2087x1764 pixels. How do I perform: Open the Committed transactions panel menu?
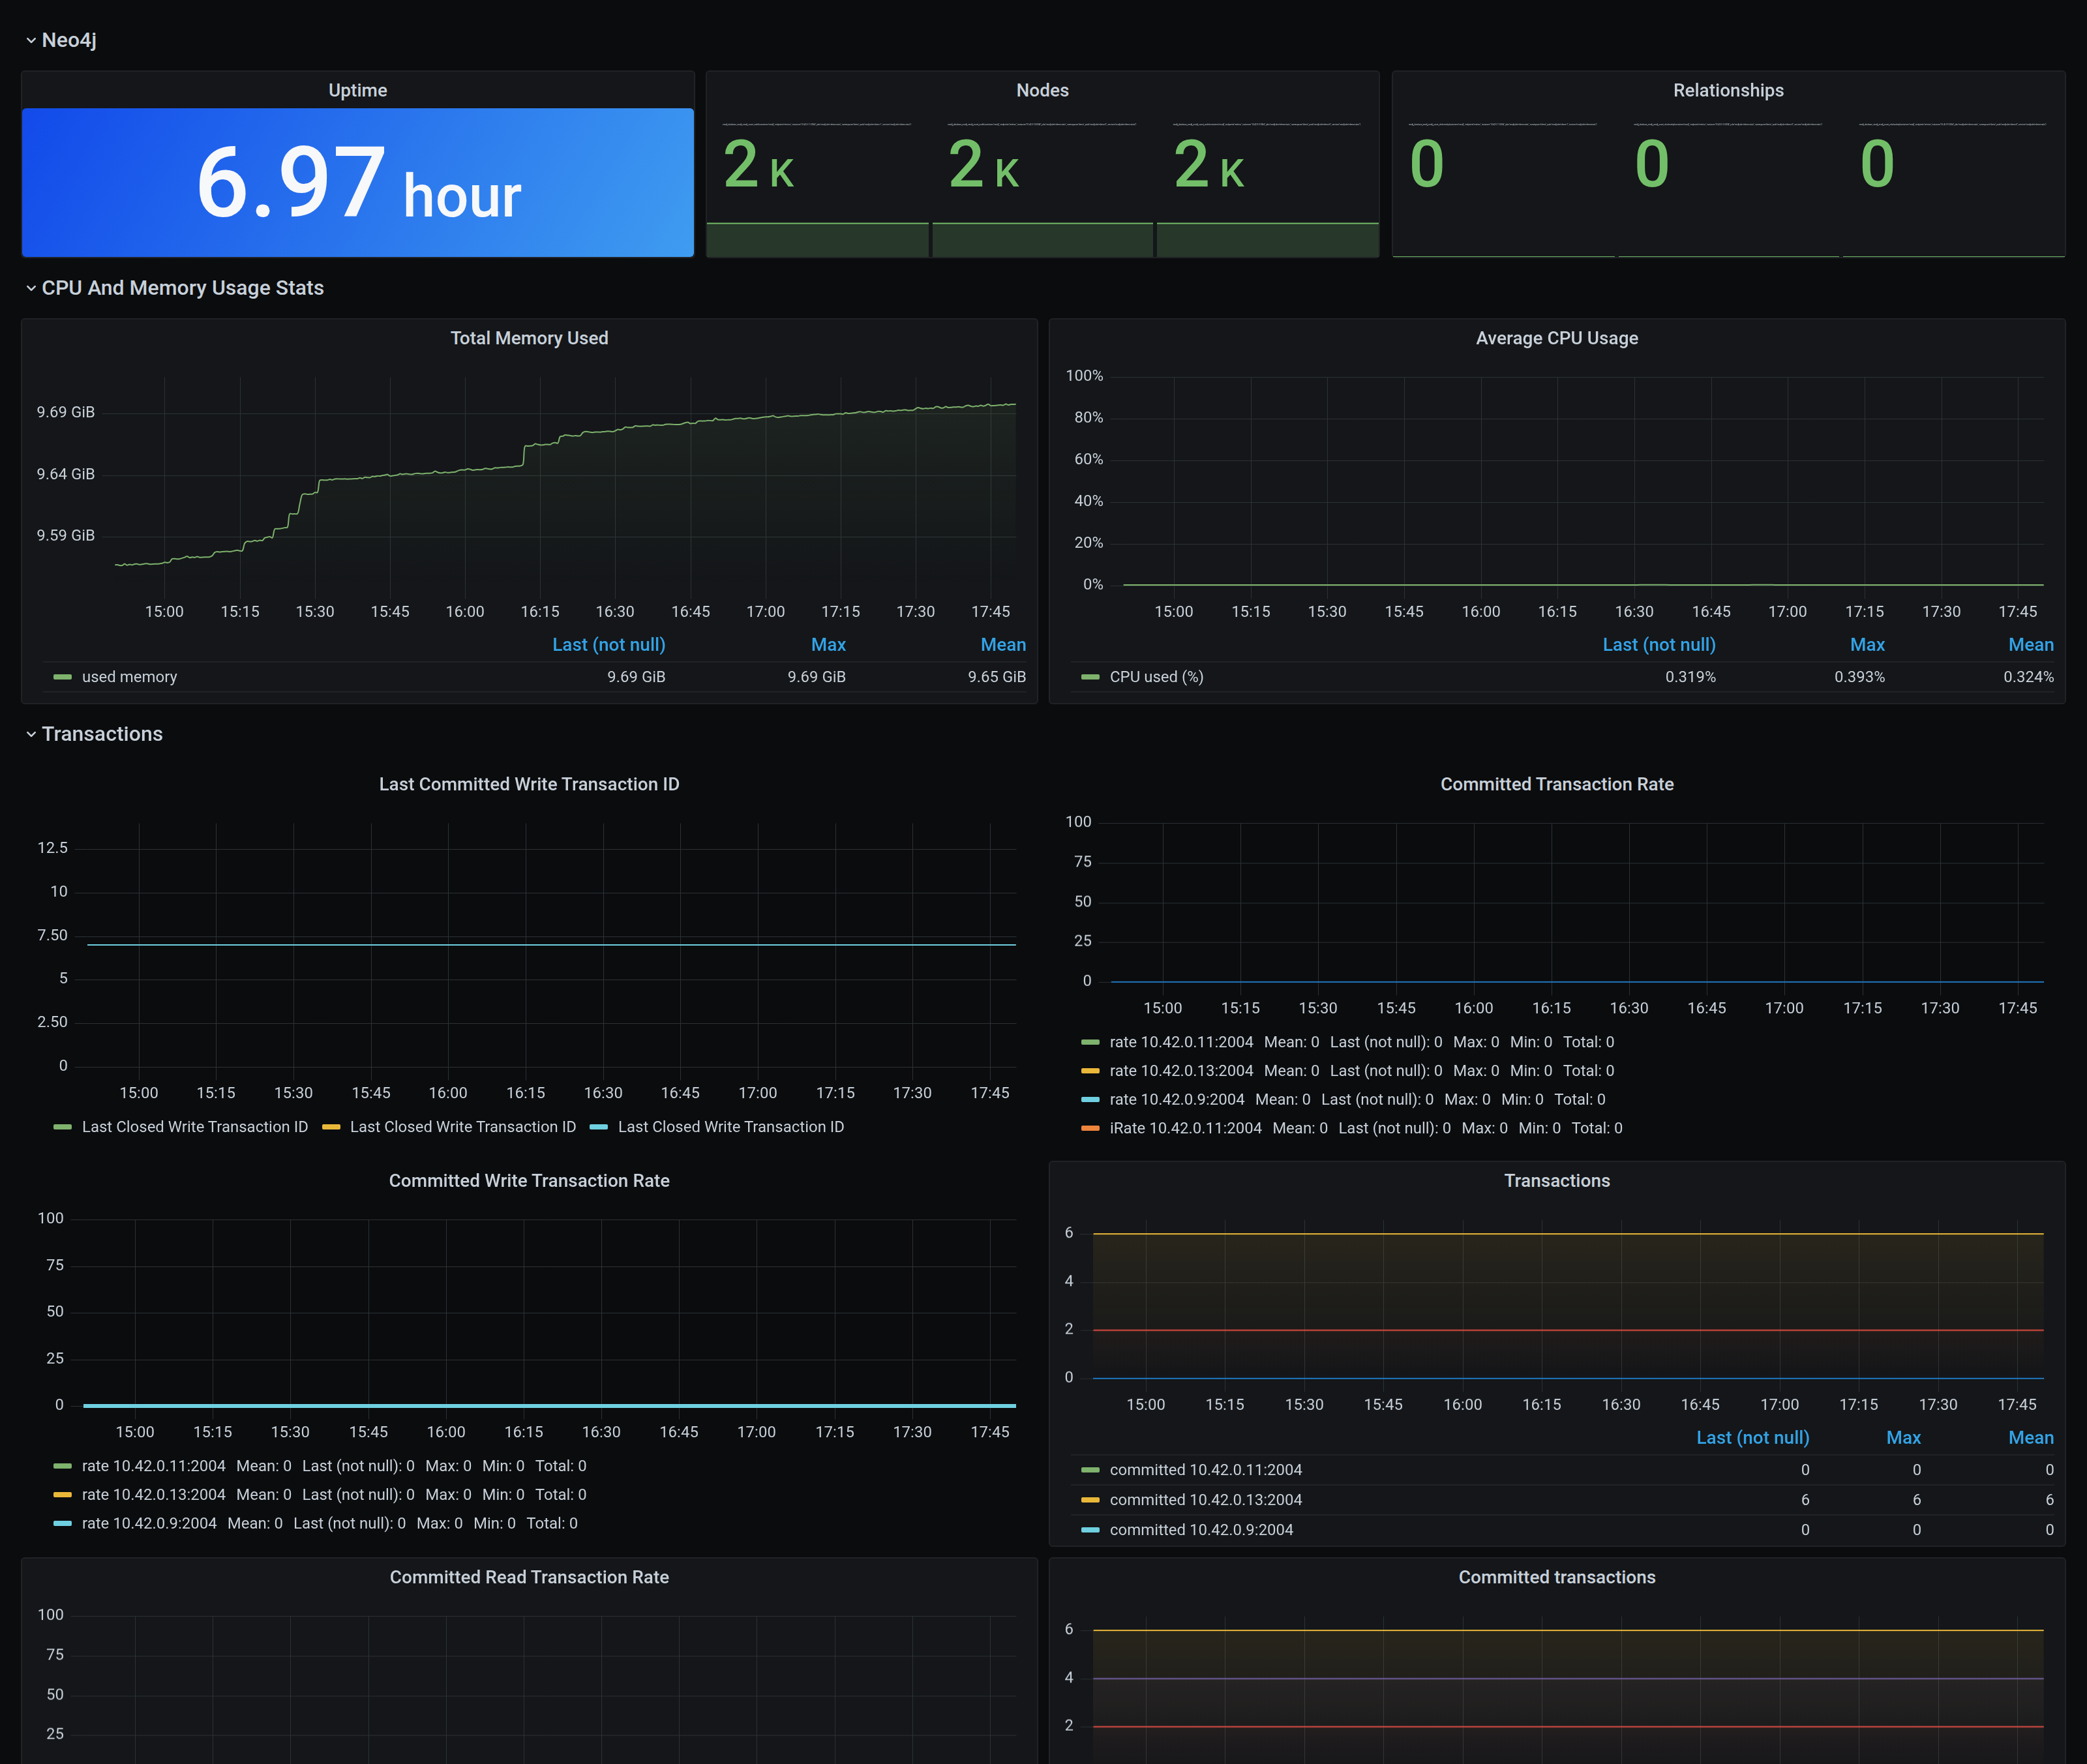[1557, 1577]
